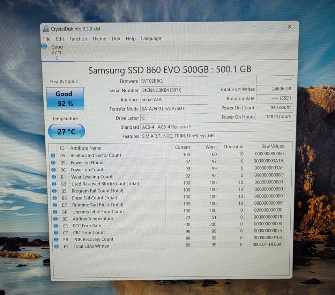Click raw value 000000000075 in CRC Error Count row
The height and width of the screenshot is (295, 335).
coord(268,231)
